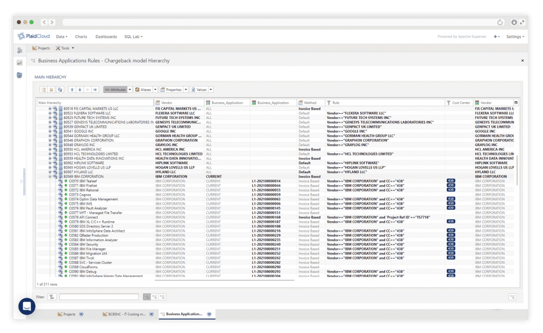Image resolution: width=543 pixels, height=333 pixels.
Task: Click the Main Hierarchy column header
Action: click(95, 103)
